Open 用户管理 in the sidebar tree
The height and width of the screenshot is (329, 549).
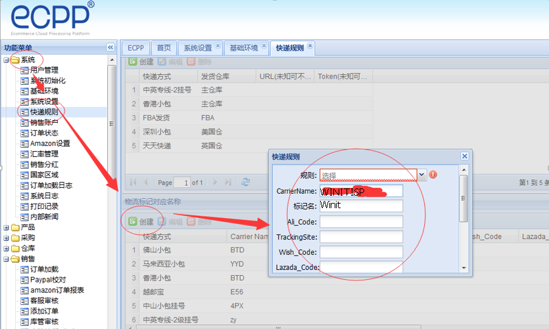coord(43,70)
